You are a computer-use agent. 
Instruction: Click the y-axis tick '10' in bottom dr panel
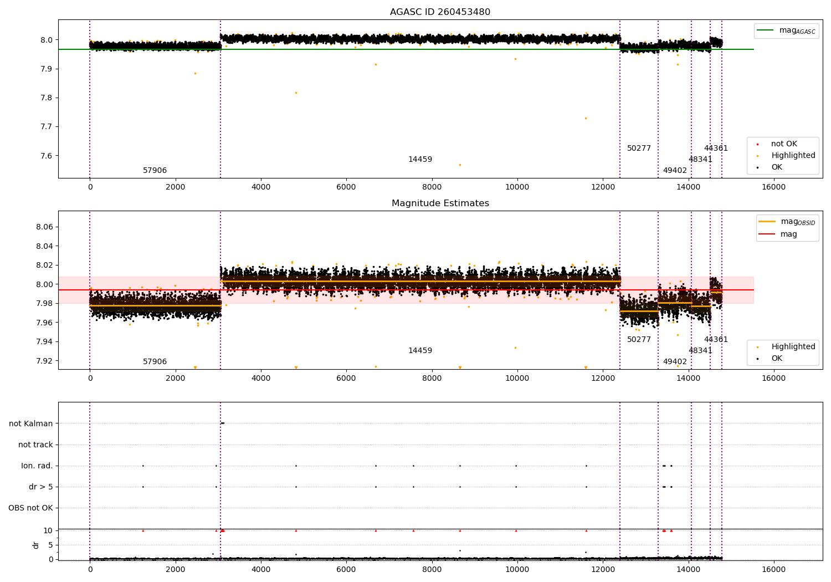click(x=48, y=531)
